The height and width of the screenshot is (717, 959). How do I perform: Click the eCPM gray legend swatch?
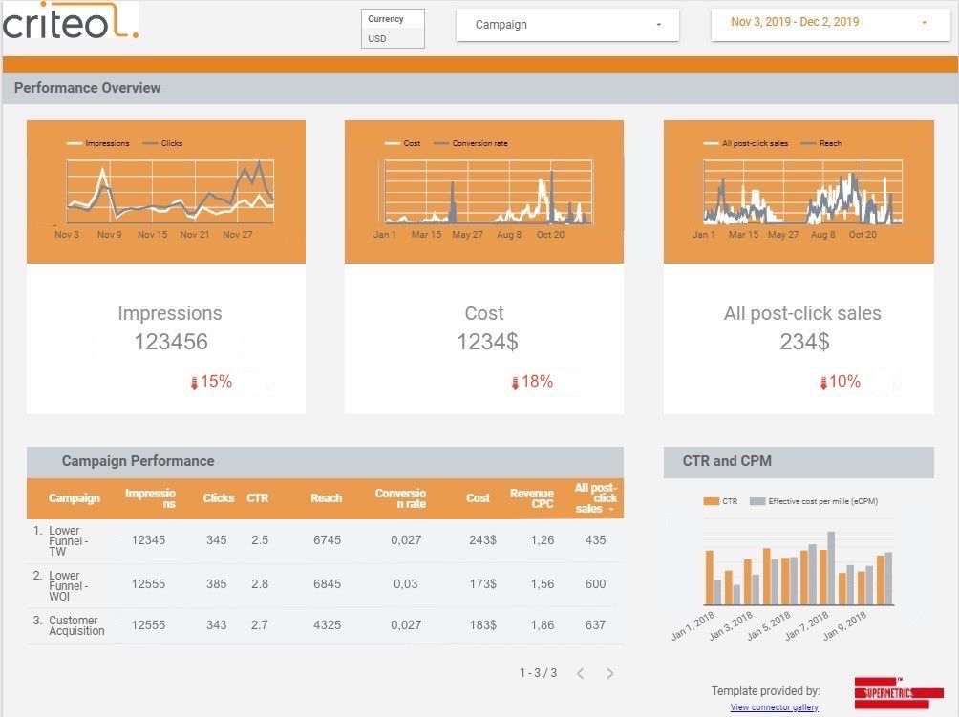click(757, 501)
